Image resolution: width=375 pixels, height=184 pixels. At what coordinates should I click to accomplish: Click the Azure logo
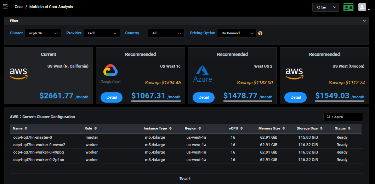tap(203, 74)
